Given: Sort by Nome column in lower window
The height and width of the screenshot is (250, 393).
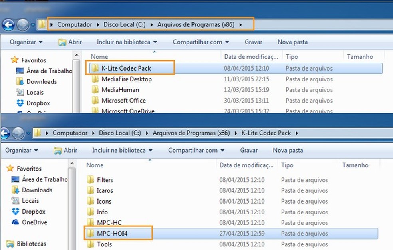Looking at the screenshot, I should coord(95,165).
